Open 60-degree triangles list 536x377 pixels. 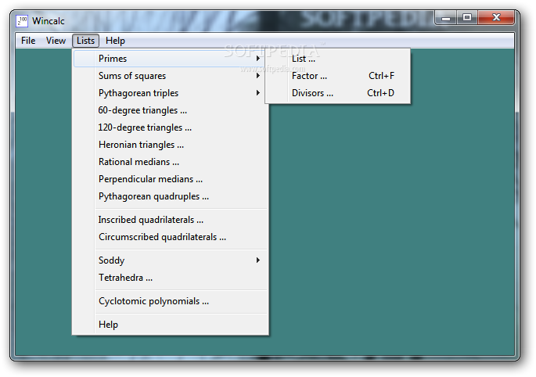170,110
